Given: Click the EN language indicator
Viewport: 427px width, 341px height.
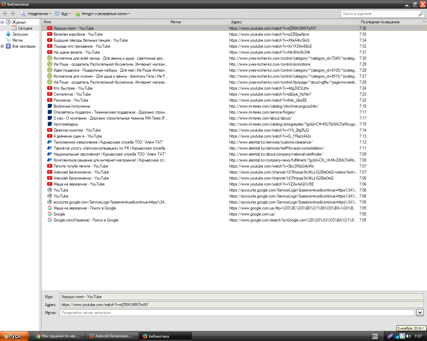Looking at the screenshot, I should pos(375,336).
